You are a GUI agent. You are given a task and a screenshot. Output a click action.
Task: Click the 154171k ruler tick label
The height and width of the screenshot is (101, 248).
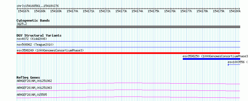(x=89, y=11)
